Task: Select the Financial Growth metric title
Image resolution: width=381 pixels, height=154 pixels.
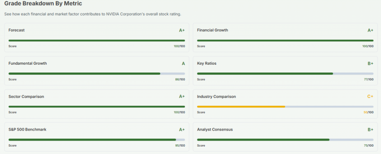Action: click(x=212, y=30)
